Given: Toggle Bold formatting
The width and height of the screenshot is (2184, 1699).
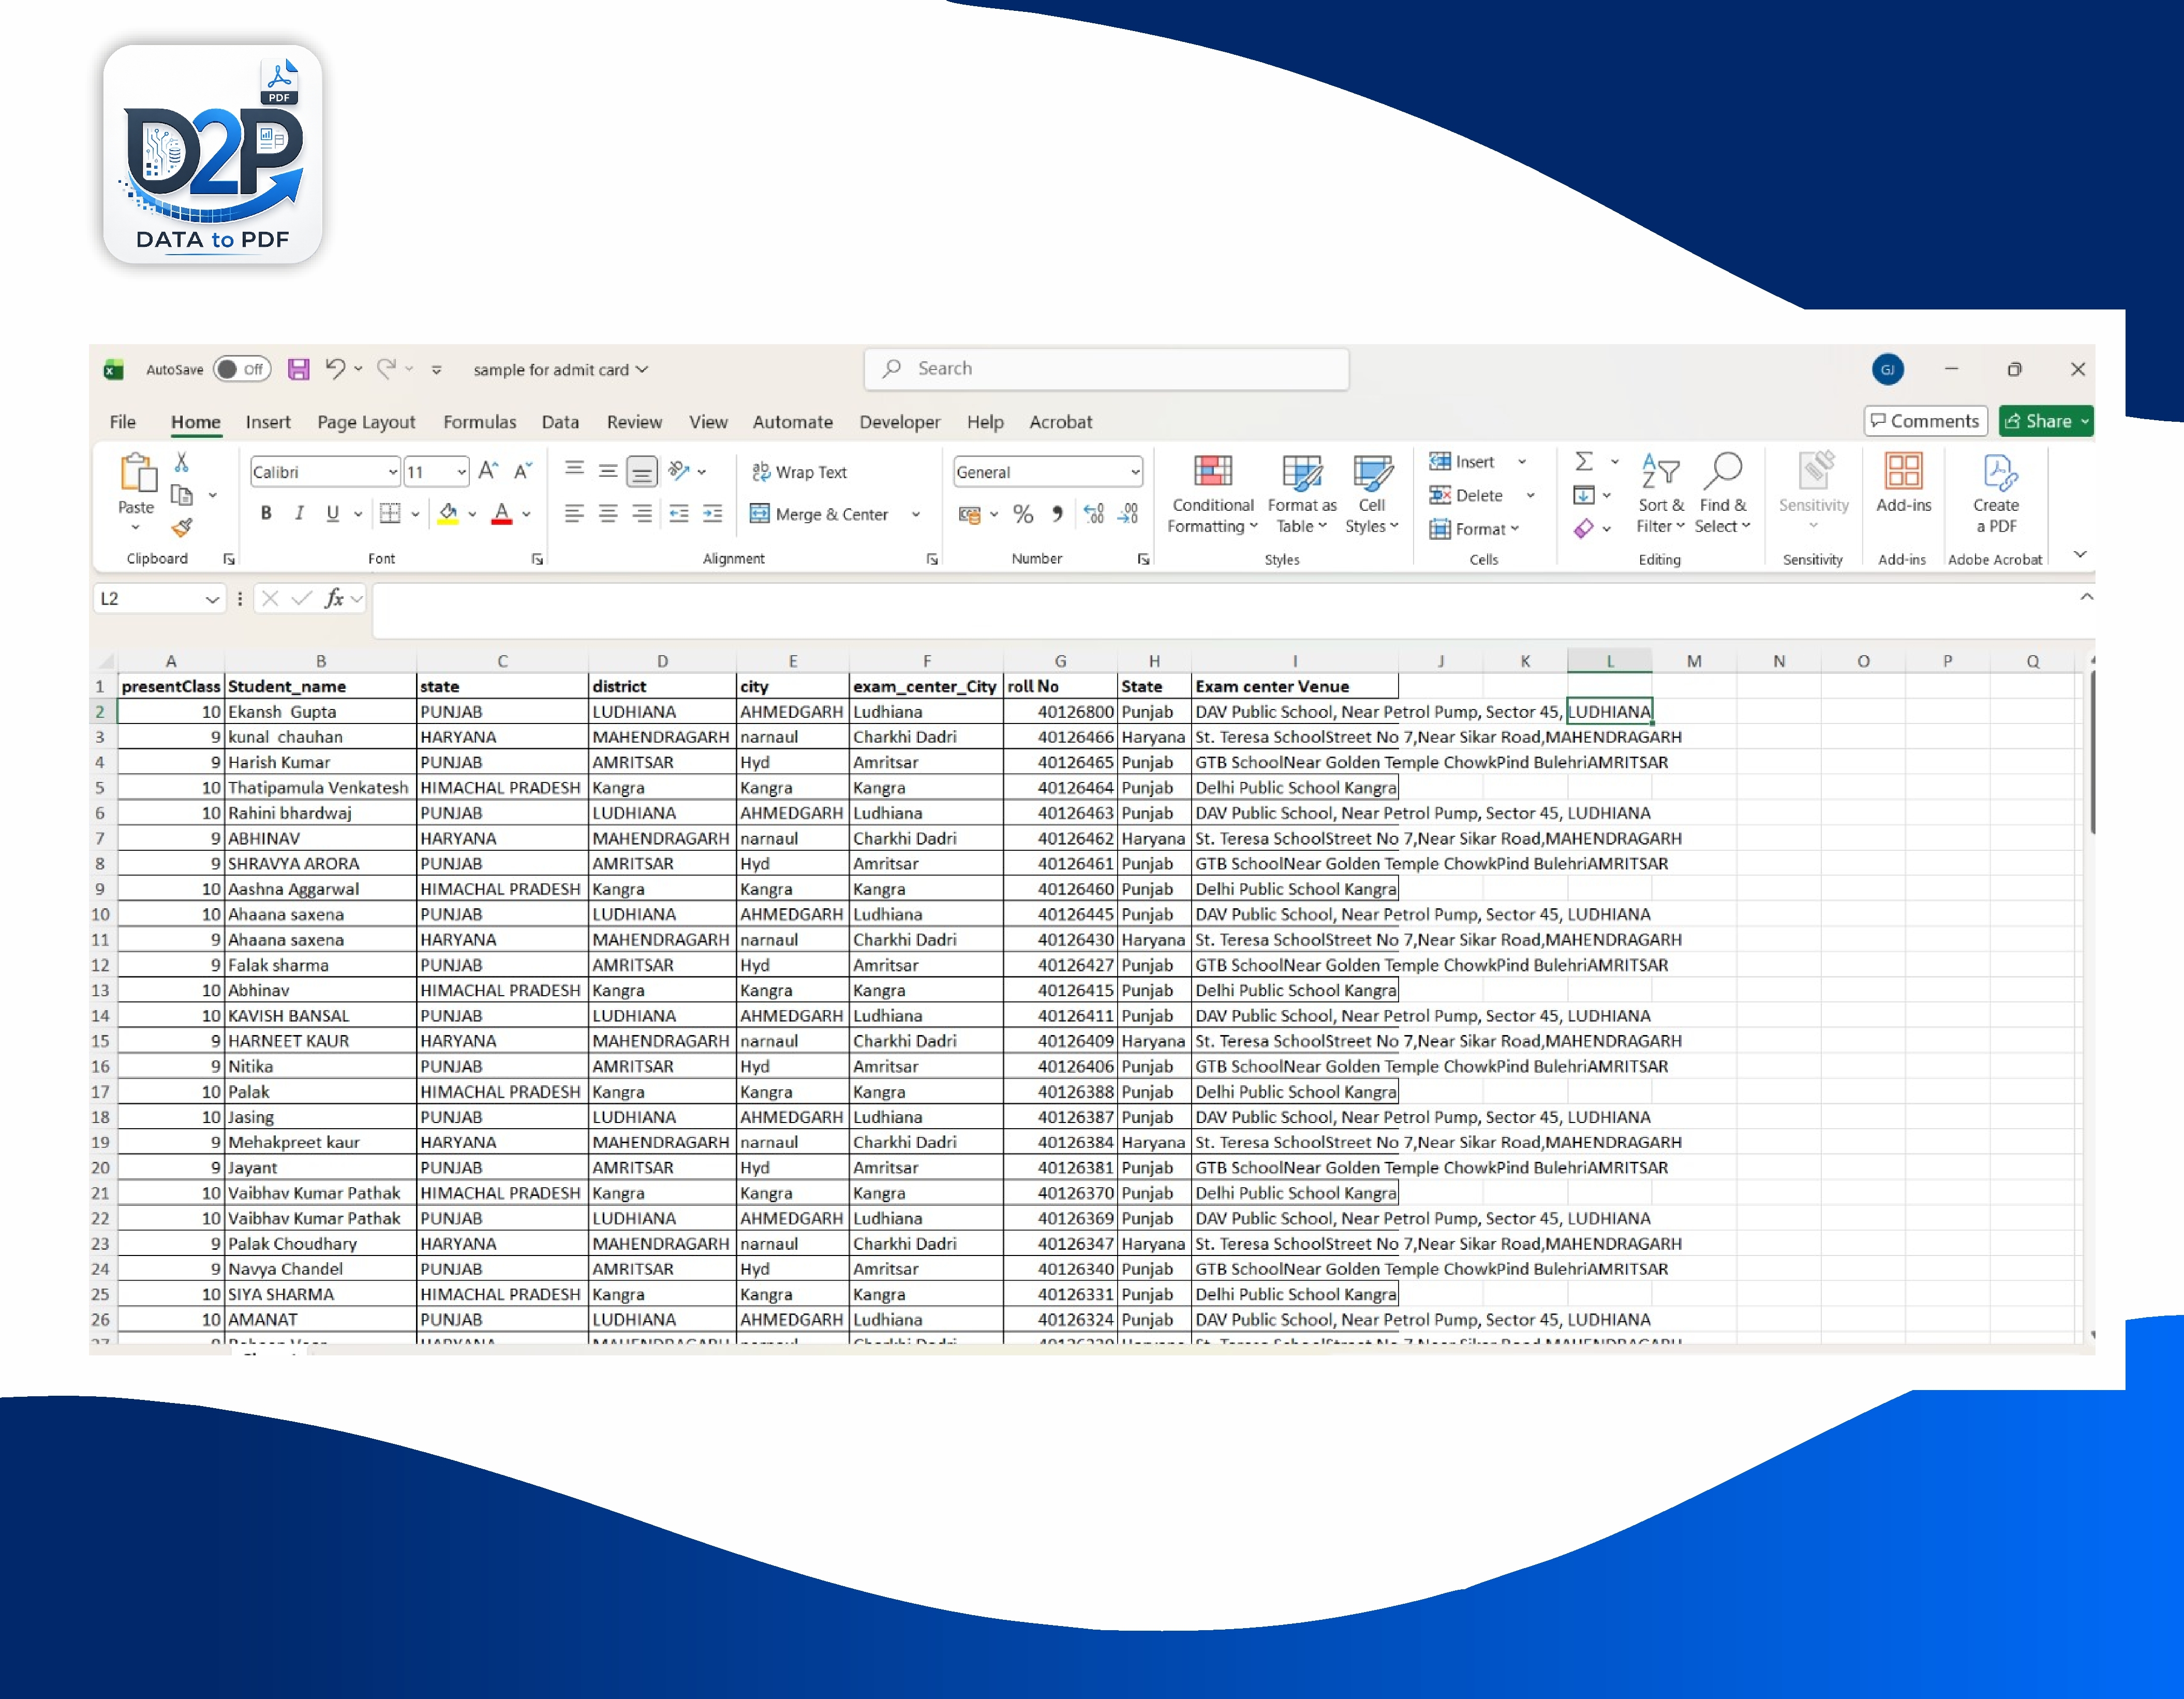Looking at the screenshot, I should [266, 513].
